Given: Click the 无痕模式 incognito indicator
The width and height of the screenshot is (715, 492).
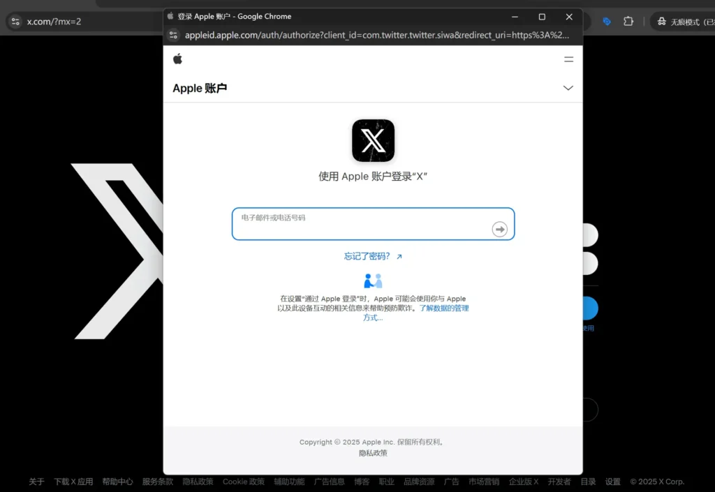Looking at the screenshot, I should coord(684,22).
